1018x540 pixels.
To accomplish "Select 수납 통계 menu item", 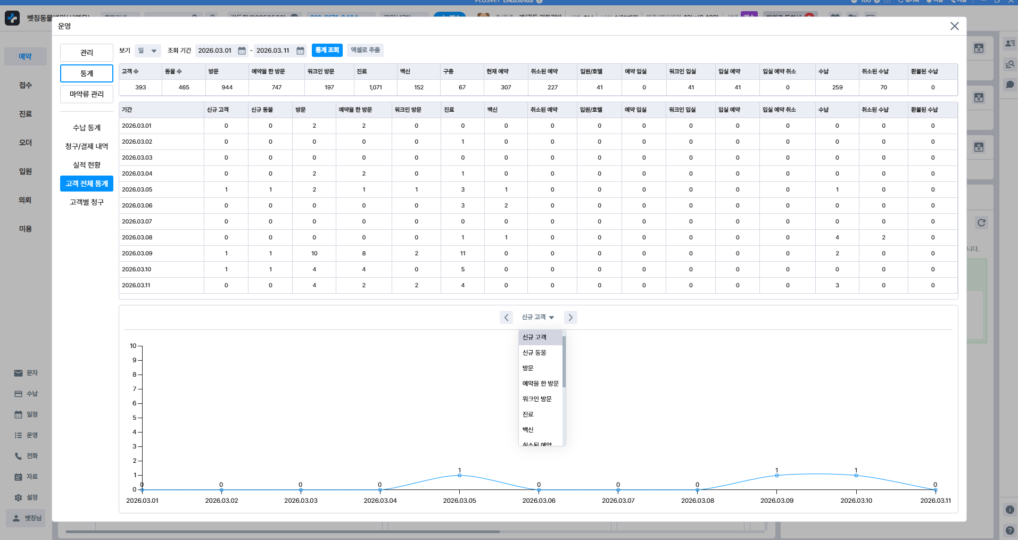I will 87,128.
